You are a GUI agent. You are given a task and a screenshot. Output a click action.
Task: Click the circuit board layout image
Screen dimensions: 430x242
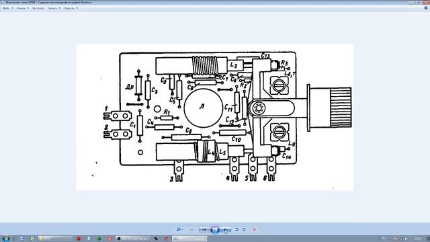point(215,117)
